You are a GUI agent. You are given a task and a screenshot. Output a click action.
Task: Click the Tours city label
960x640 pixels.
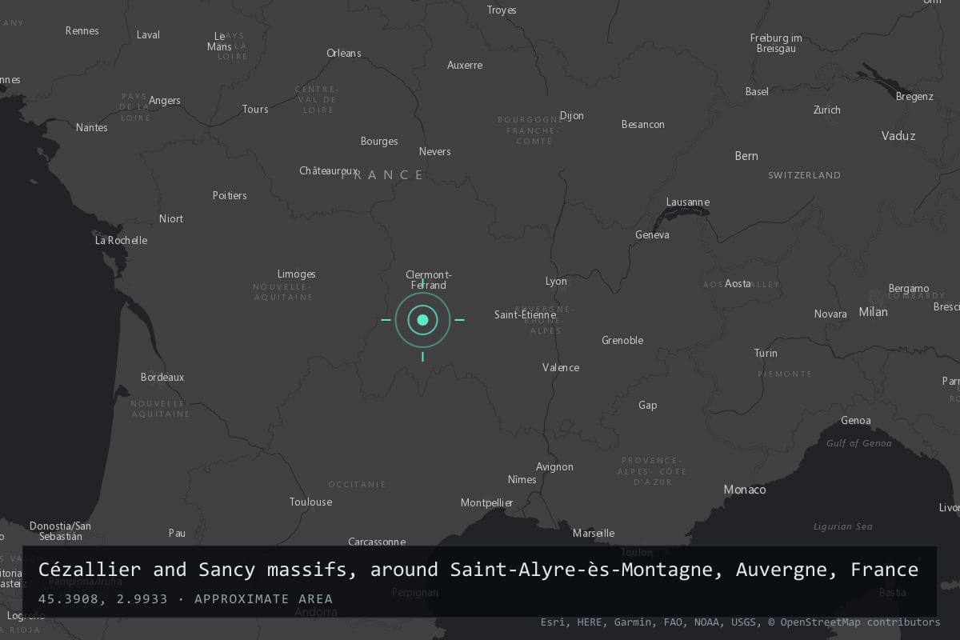[255, 109]
